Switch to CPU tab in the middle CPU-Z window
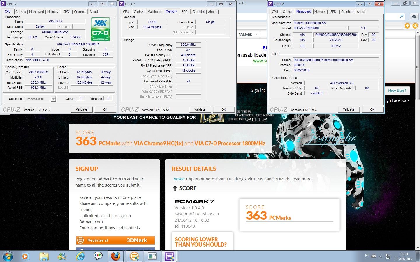The width and height of the screenshot is (420, 262). [126, 12]
